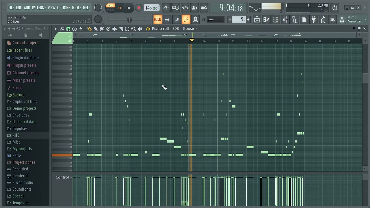Pause playback with the pause button
The width and height of the screenshot is (370, 208).
click(x=120, y=8)
